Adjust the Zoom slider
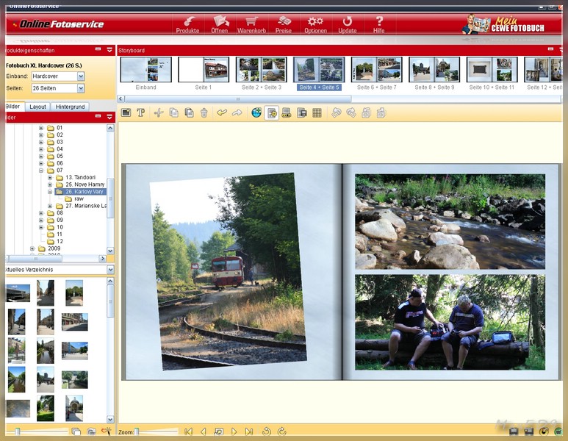This screenshot has height=441, width=568. [137, 431]
